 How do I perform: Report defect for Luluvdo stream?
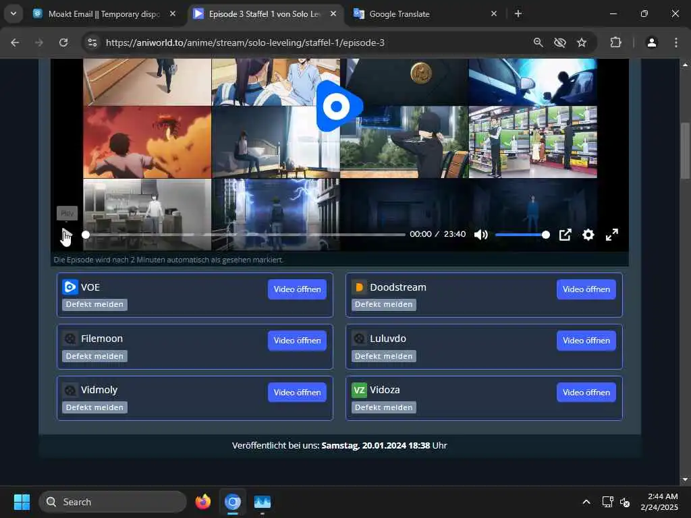tap(384, 356)
